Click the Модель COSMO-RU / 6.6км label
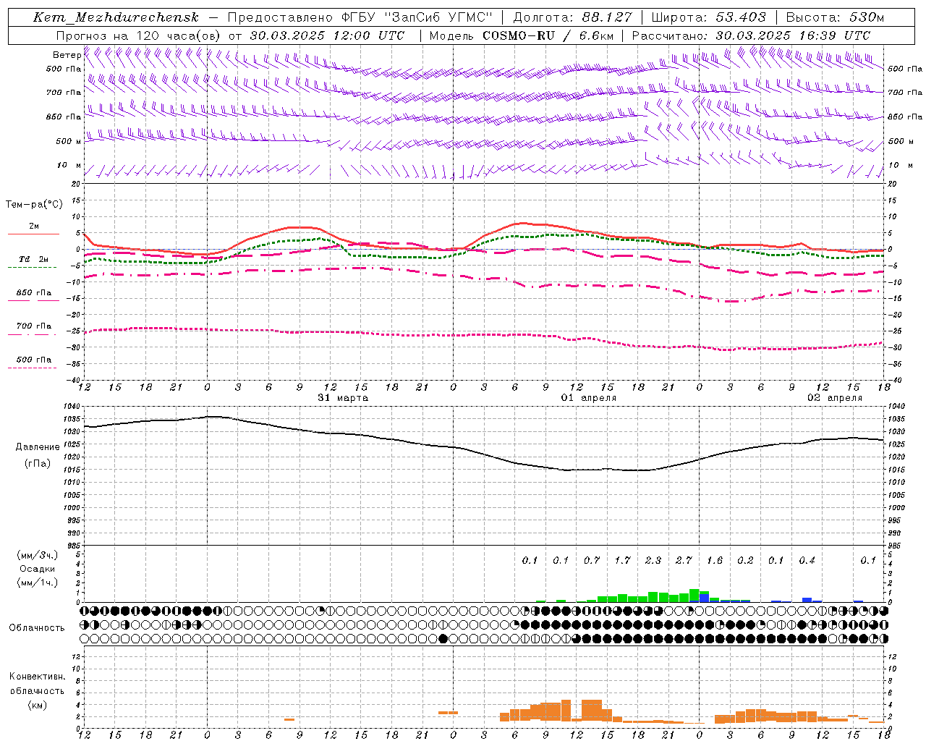The width and height of the screenshot is (926, 741). [x=521, y=35]
